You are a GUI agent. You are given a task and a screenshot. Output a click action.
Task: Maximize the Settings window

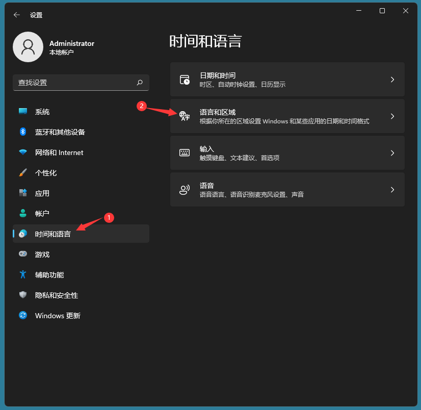382,11
